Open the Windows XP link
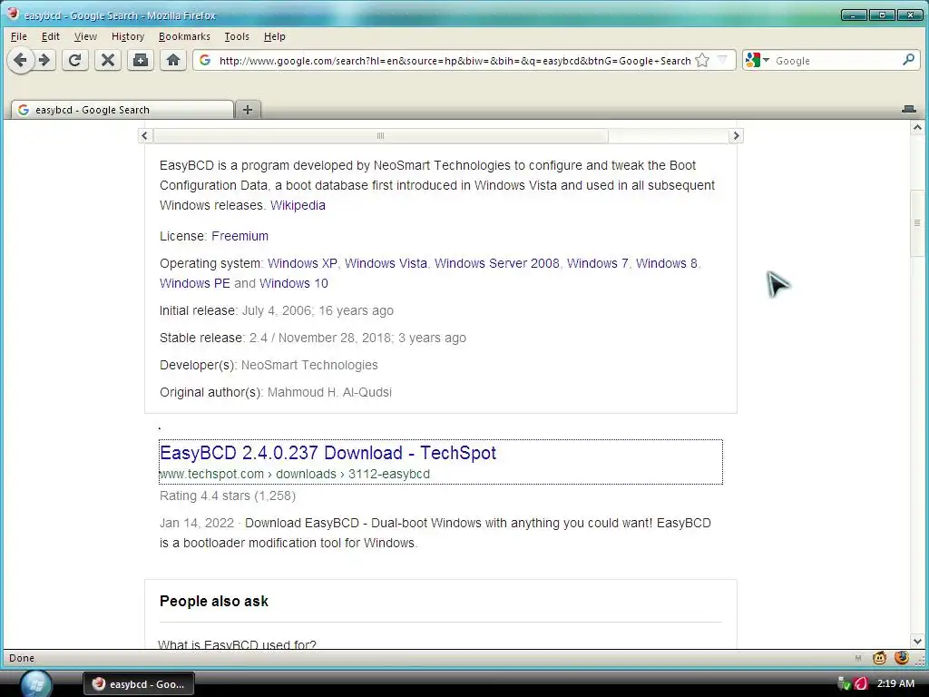929x697 pixels. (x=302, y=263)
